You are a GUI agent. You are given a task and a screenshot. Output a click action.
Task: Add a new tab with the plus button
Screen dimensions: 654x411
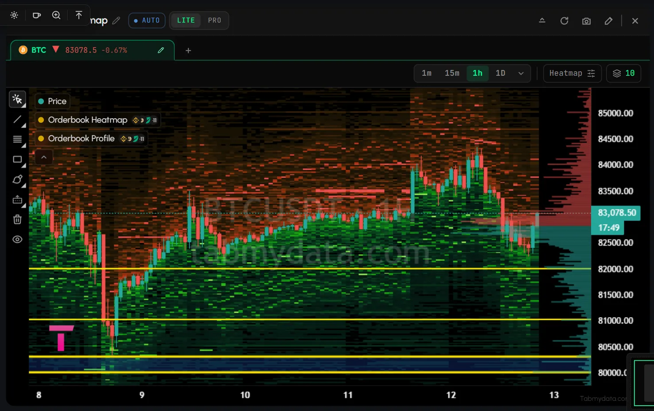pos(188,50)
